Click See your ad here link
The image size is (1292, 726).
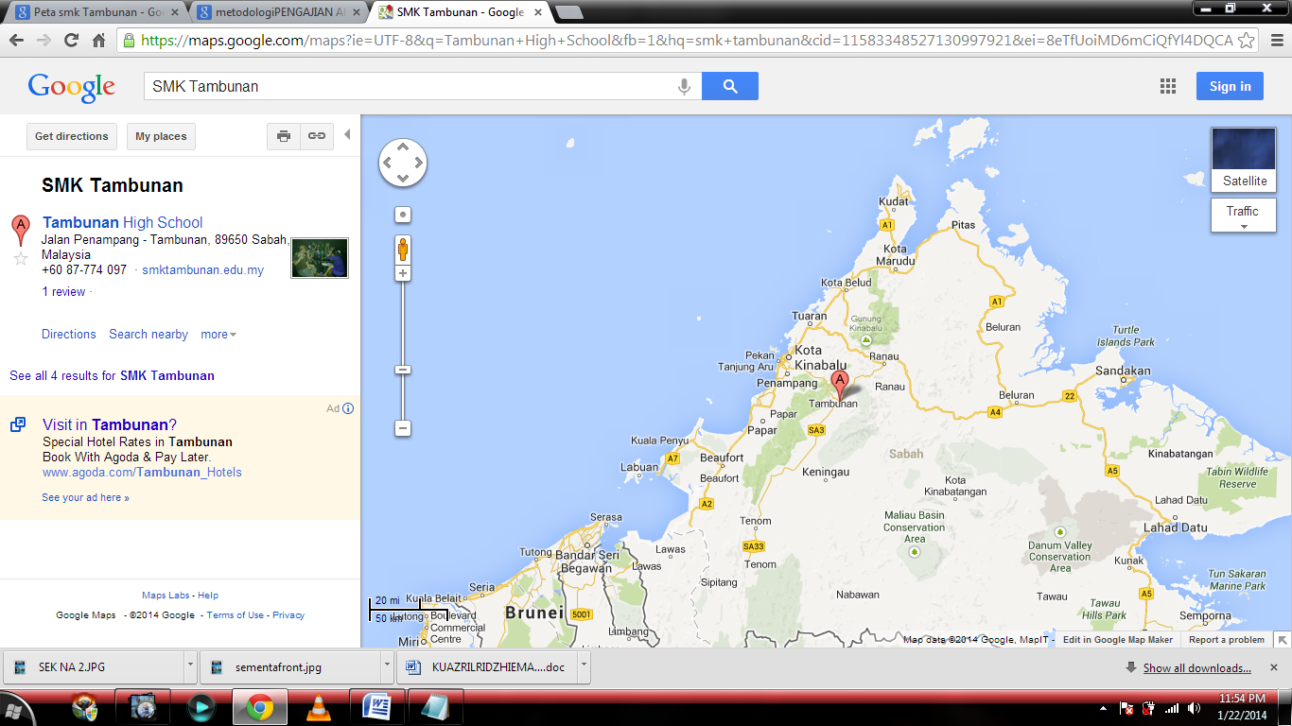tap(85, 497)
